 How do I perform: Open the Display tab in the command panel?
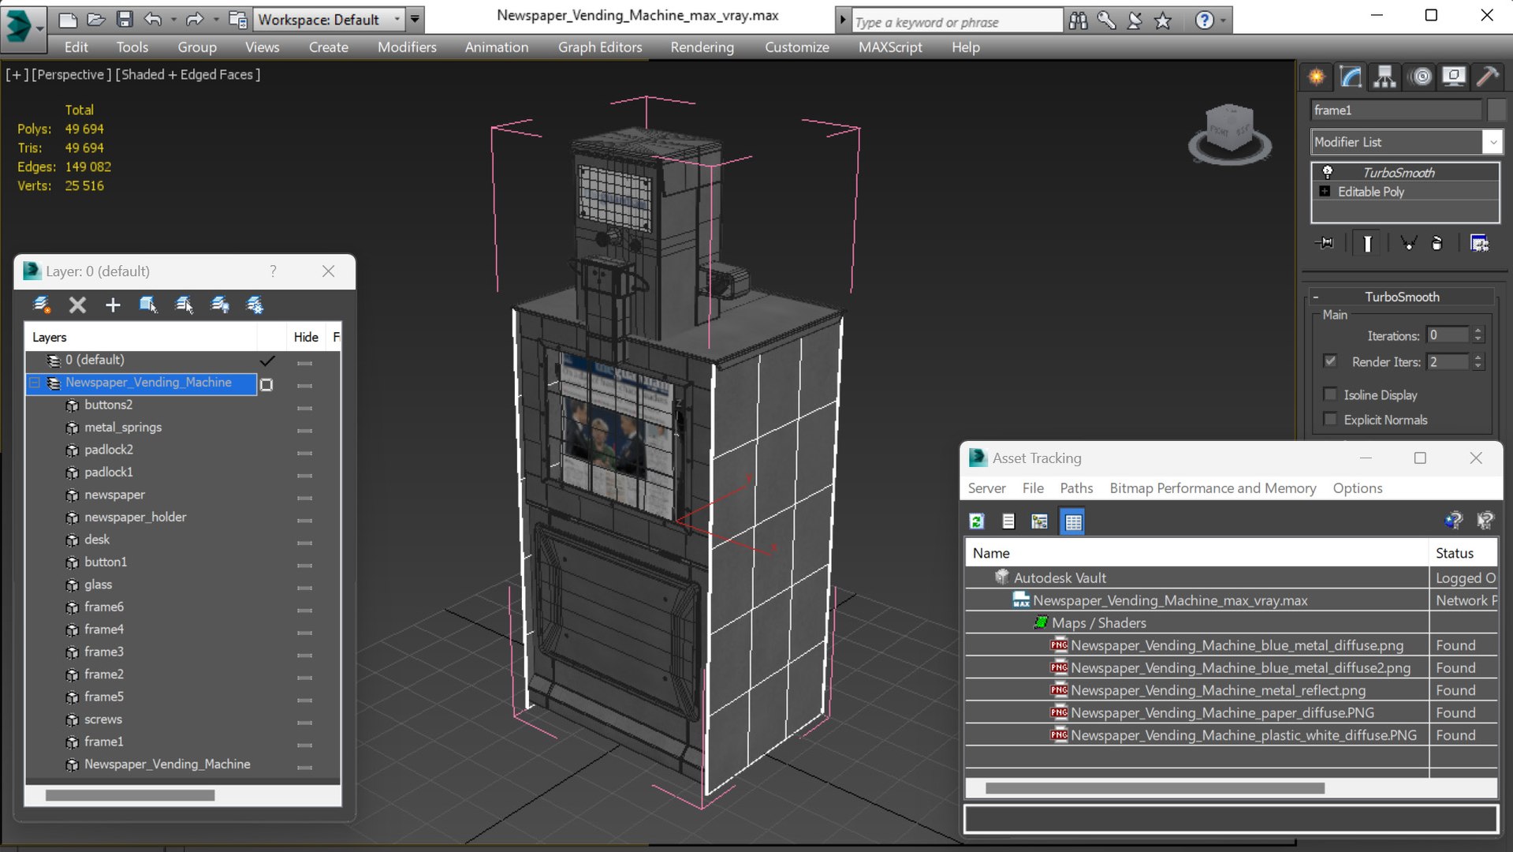1453,77
